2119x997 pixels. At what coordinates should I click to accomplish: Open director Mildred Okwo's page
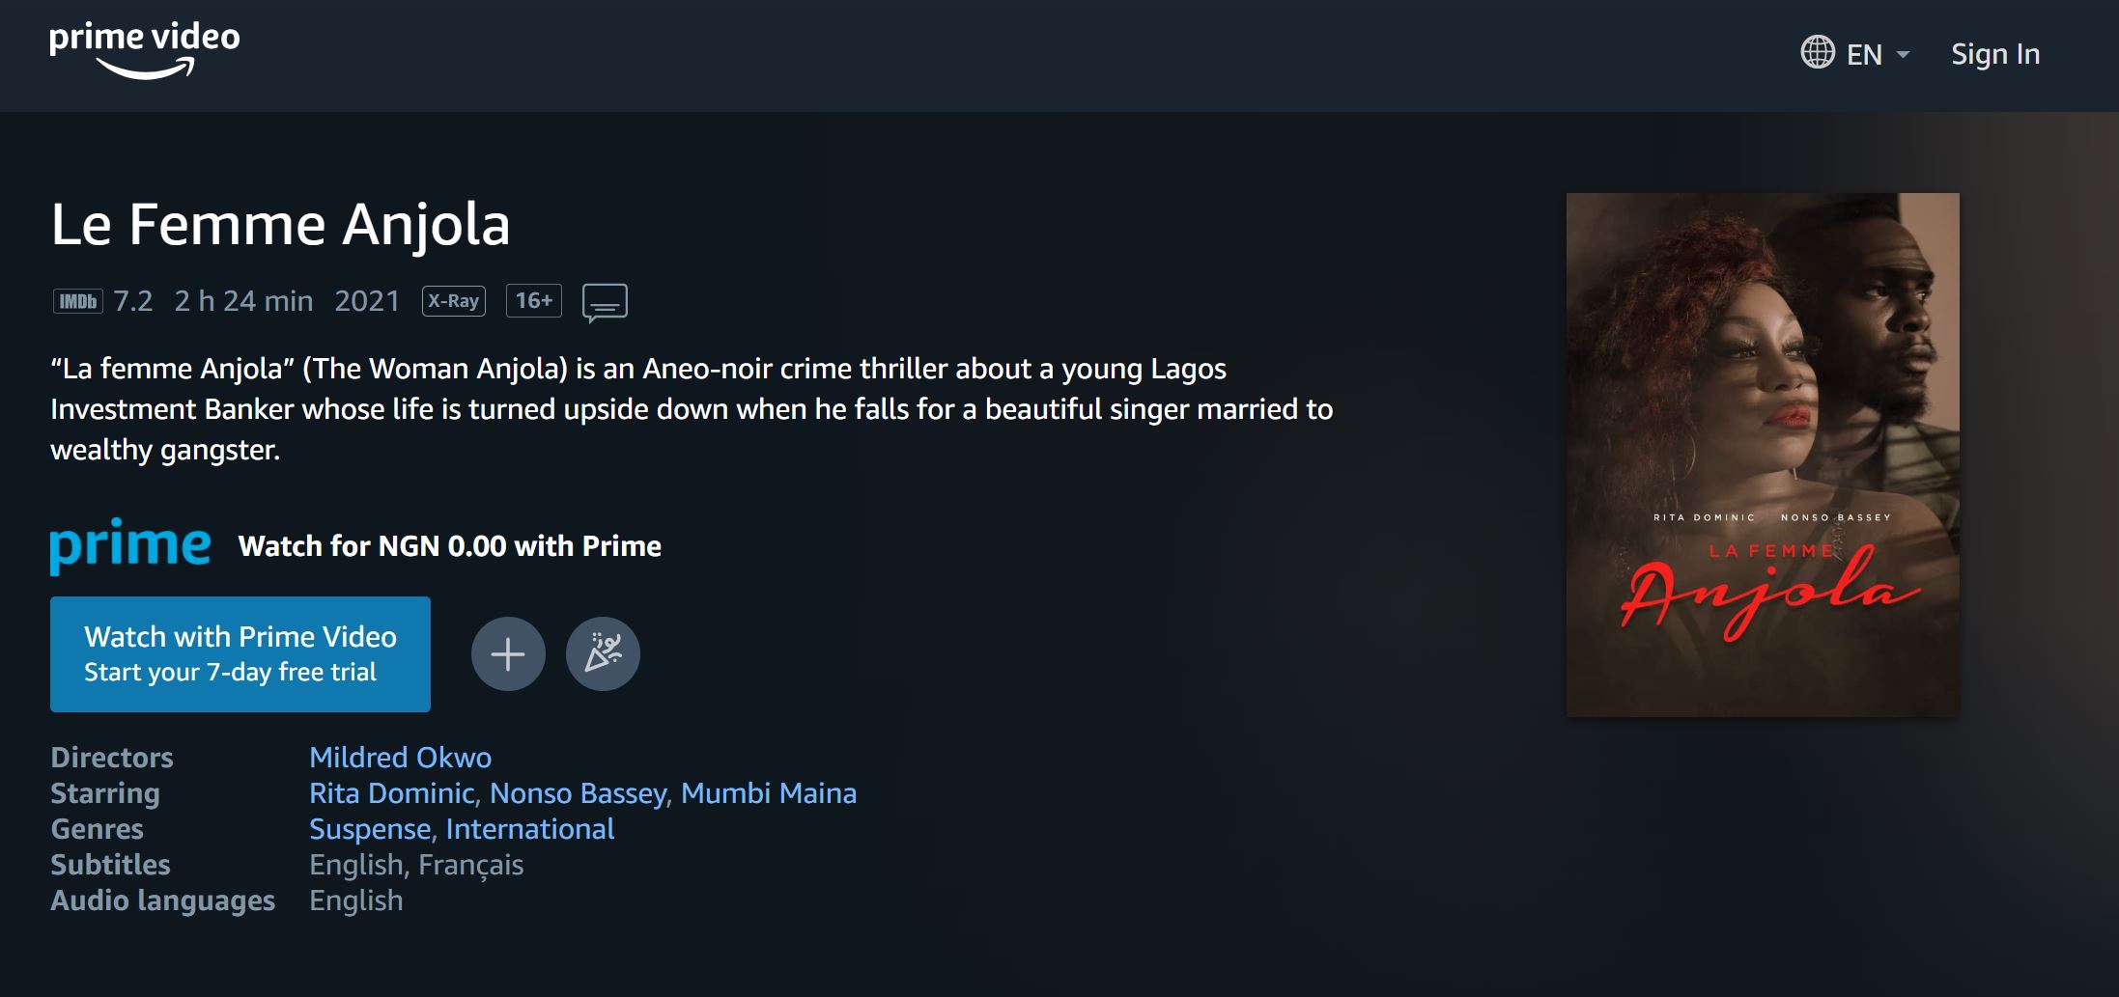point(400,758)
